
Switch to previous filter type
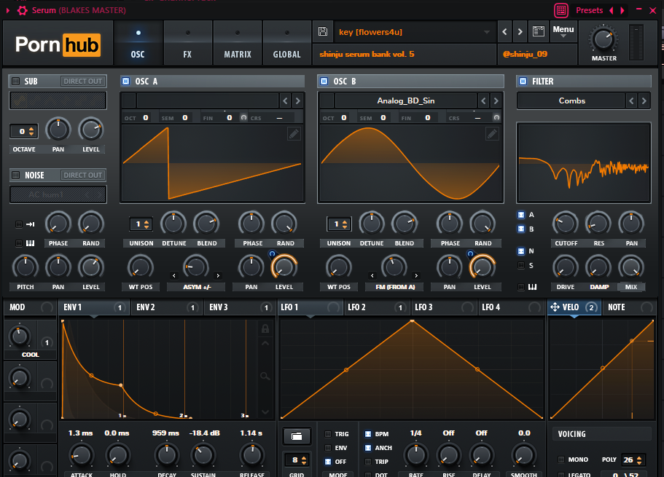click(x=631, y=100)
